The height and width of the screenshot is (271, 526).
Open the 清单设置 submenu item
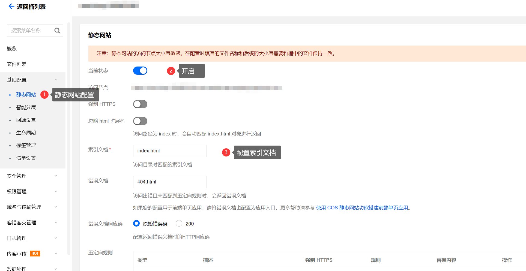pyautogui.click(x=26, y=158)
